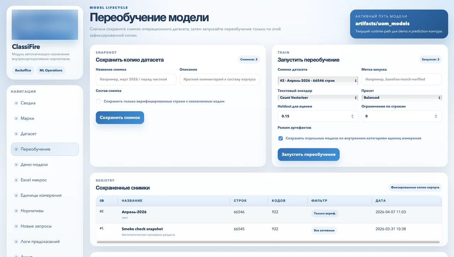Click the Запусков: 2 badge
Screen dimensions: 454x257
coord(431,60)
